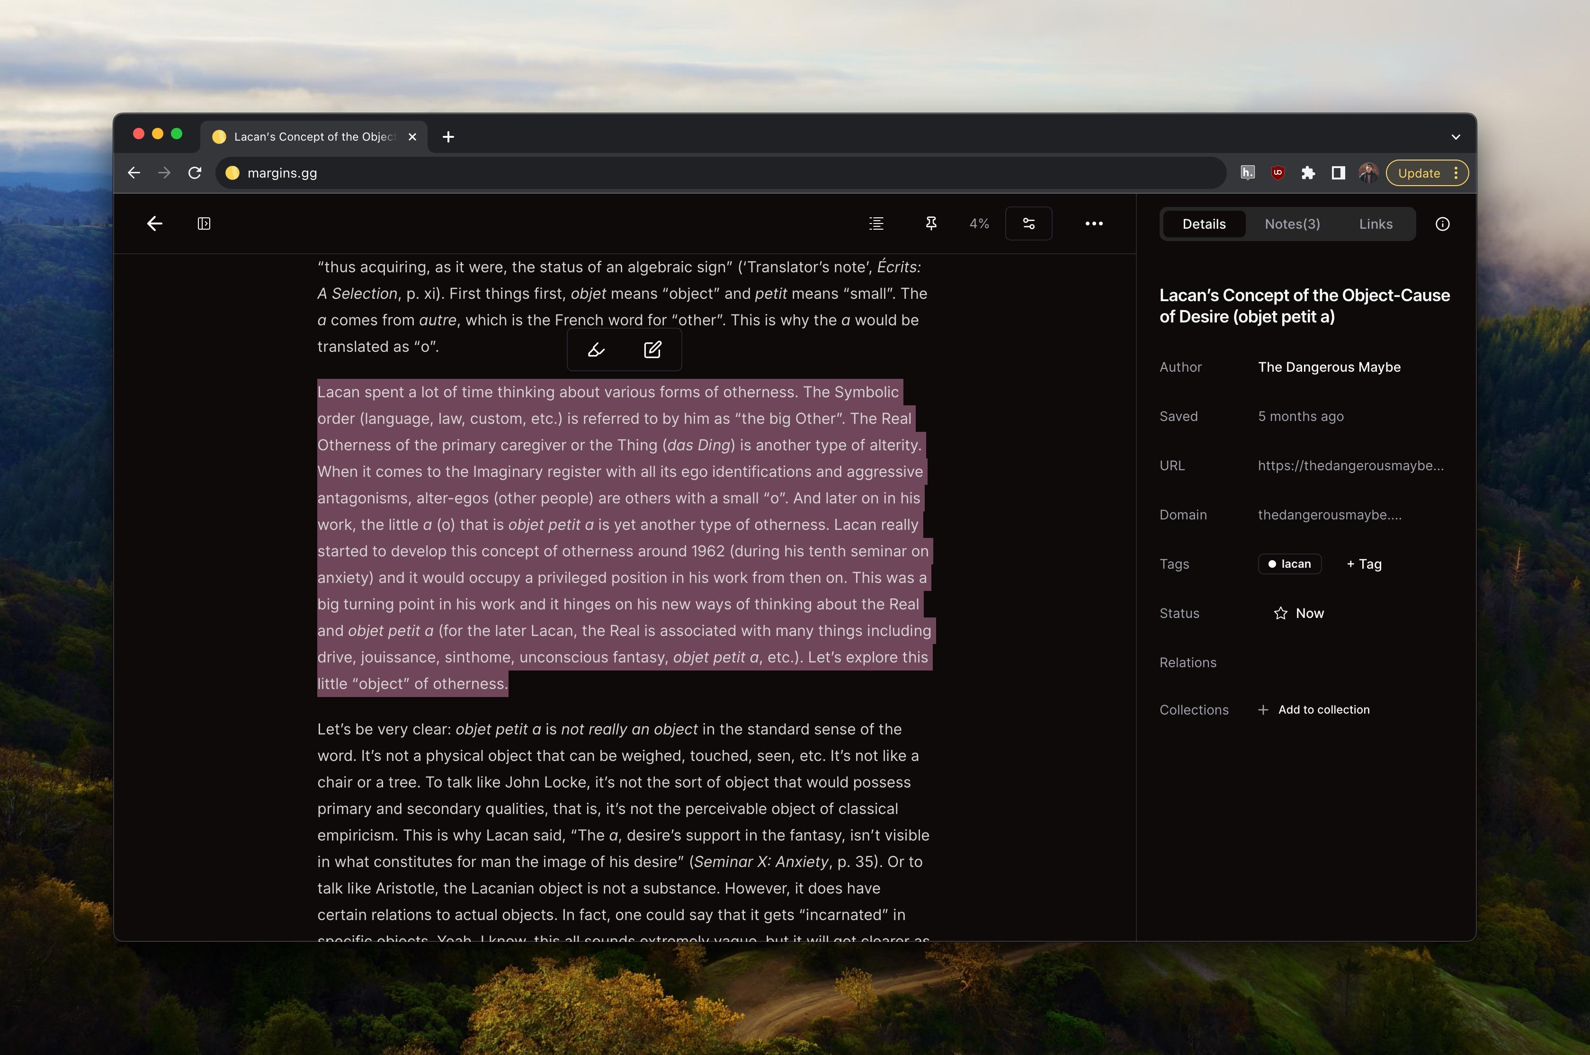1590x1055 pixels.
Task: Open reader display settings sliders icon
Action: (1028, 224)
